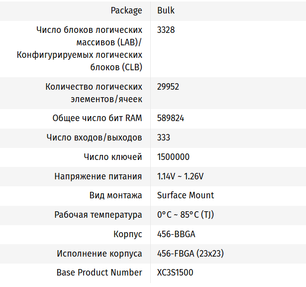
Task: Select the value 3328
Action: click(166, 30)
